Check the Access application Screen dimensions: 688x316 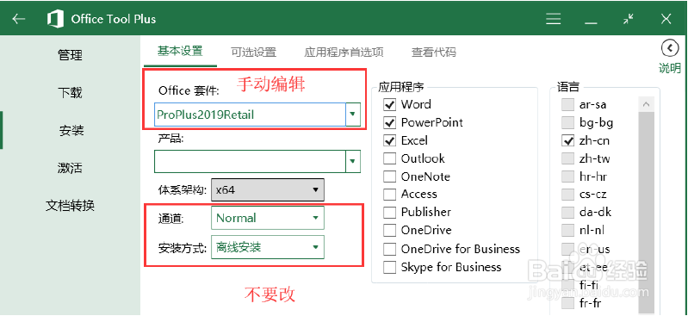pyautogui.click(x=389, y=194)
